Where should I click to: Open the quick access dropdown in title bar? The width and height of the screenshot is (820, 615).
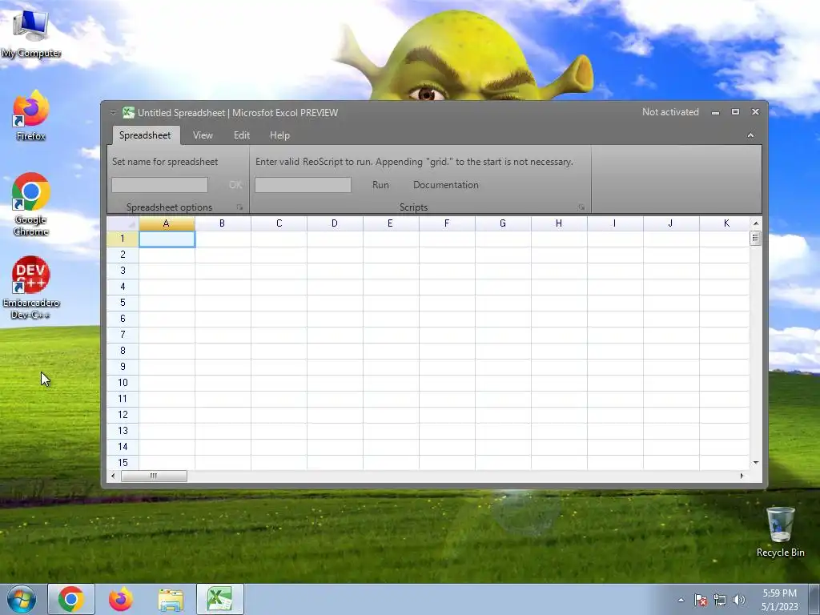pos(113,112)
